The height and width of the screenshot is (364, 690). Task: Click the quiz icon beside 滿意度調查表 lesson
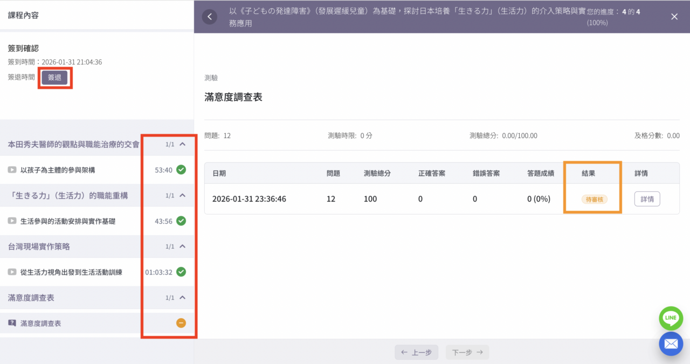(x=12, y=323)
